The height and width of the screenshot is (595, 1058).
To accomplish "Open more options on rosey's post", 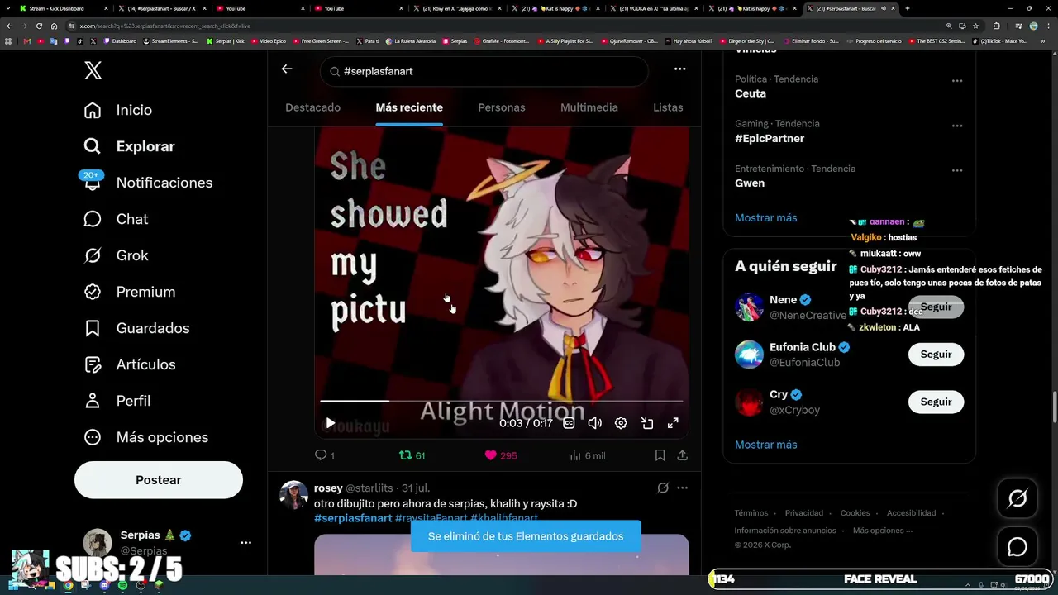I will (x=683, y=488).
